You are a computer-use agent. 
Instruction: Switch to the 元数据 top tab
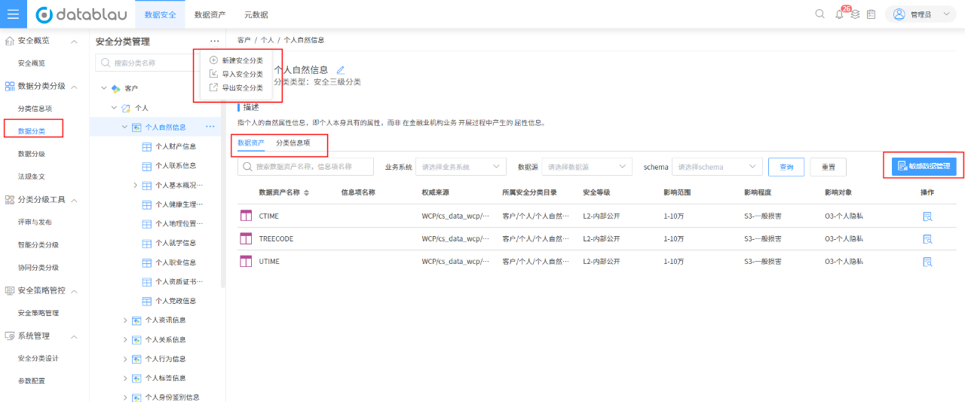point(256,14)
